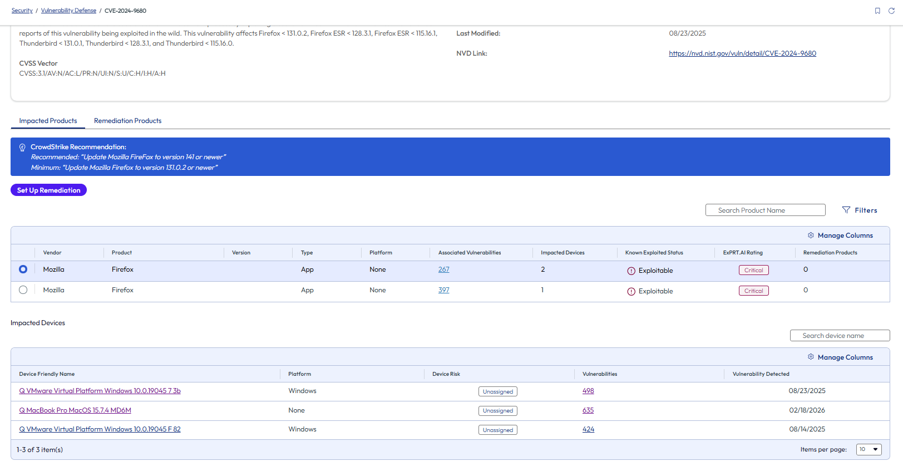Click the lightbulb icon in the CrowdStrike Recommendation banner
This screenshot has height=466, width=903.
[x=22, y=148]
